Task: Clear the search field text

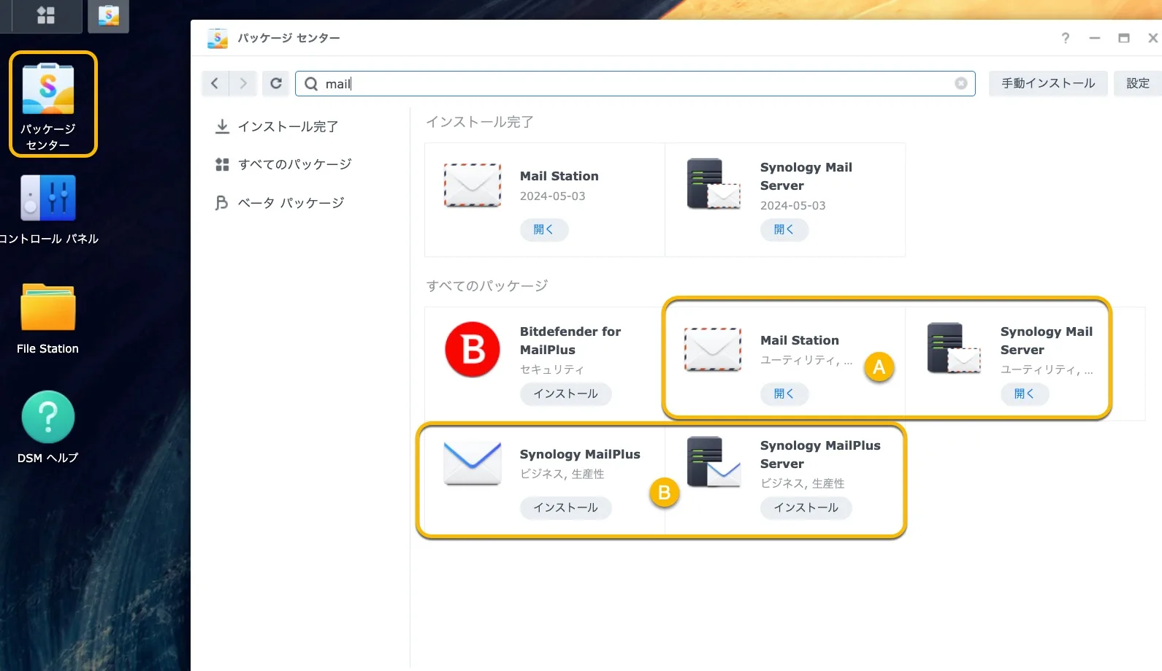Action: pos(961,83)
